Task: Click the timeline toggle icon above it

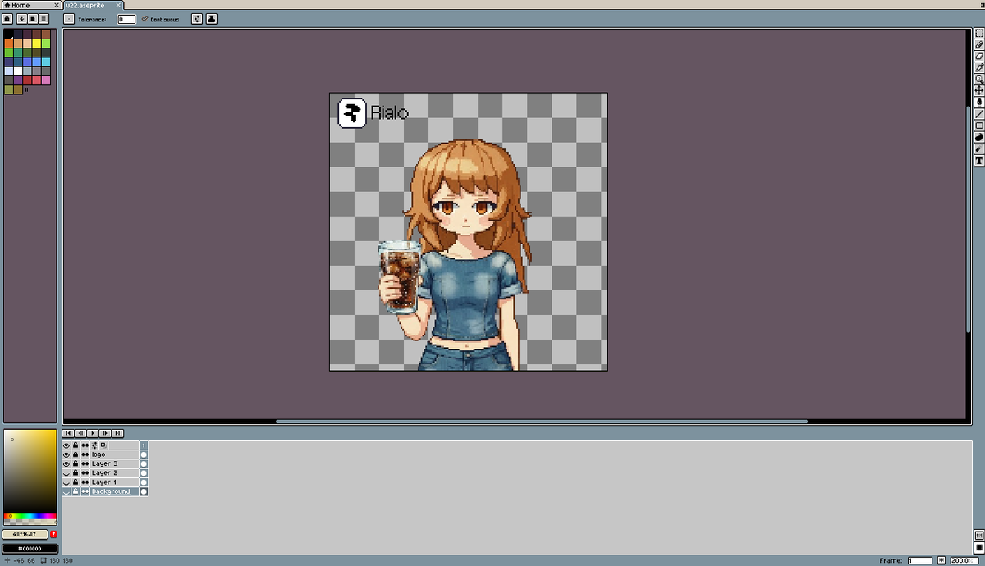Action: click(x=979, y=535)
